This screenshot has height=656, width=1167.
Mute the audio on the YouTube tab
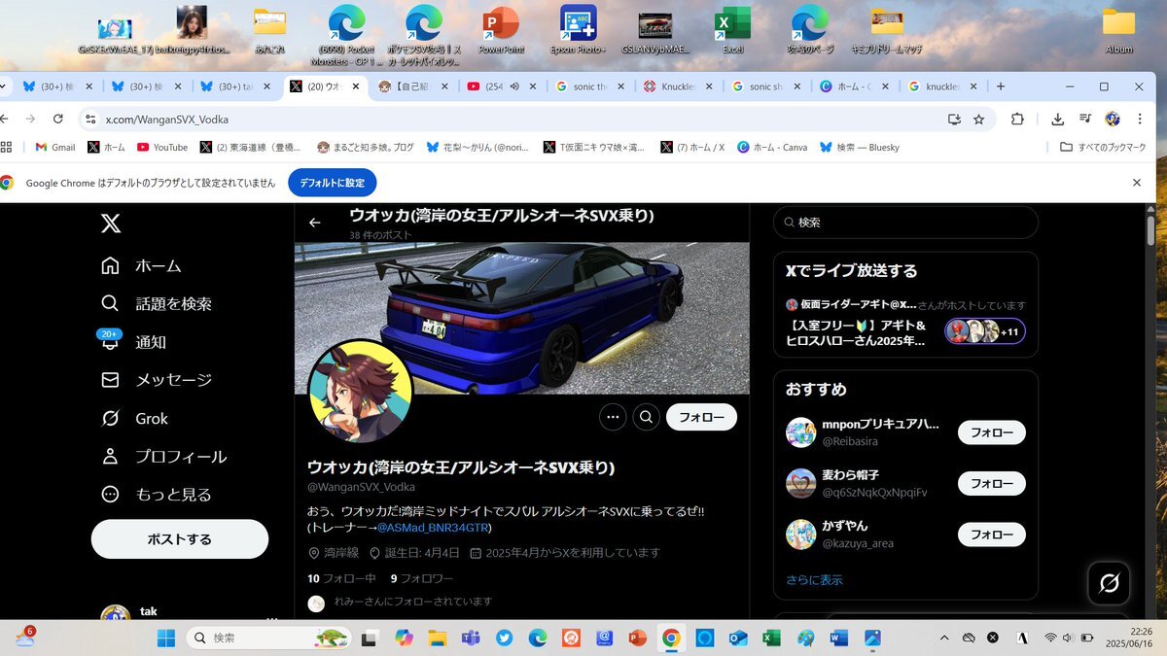pyautogui.click(x=513, y=86)
